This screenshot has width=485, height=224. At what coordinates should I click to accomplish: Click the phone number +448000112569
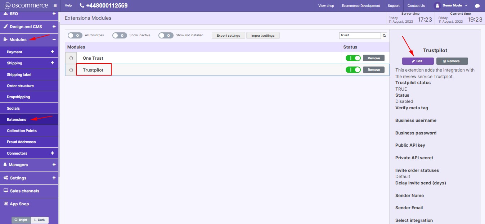point(104,6)
